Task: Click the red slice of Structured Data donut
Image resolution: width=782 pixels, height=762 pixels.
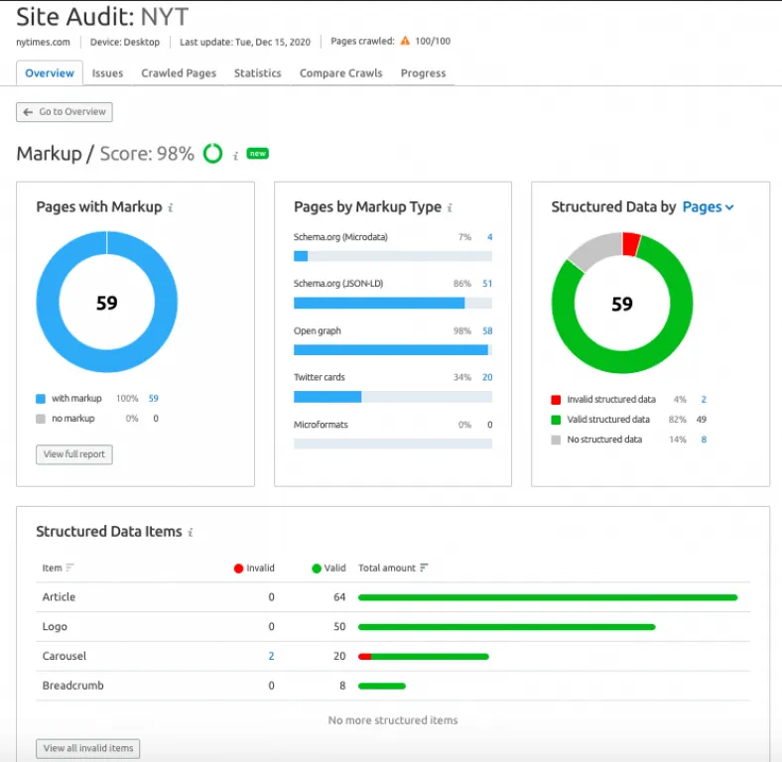Action: [x=631, y=244]
